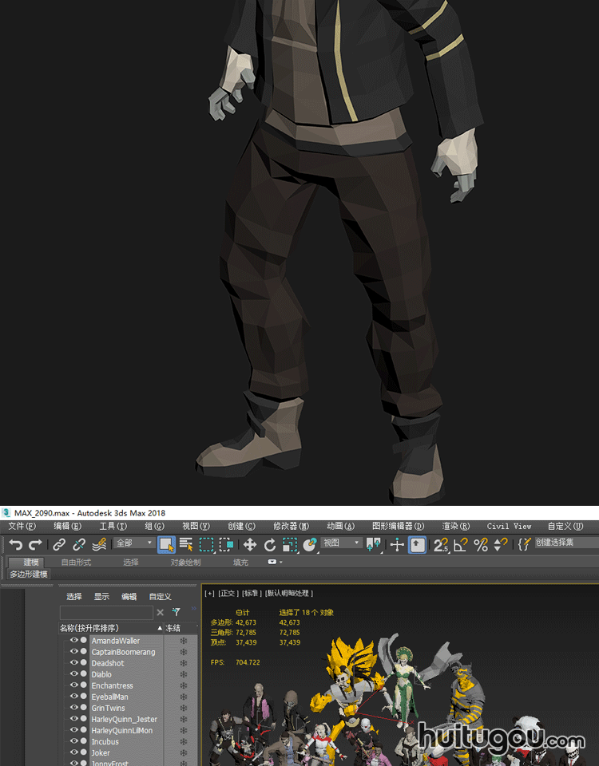Open the 修改器(M) menu
The width and height of the screenshot is (599, 766).
coord(291,527)
